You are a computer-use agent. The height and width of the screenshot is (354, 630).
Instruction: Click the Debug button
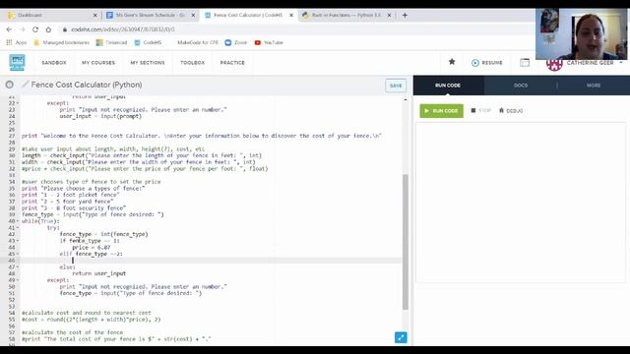(511, 111)
